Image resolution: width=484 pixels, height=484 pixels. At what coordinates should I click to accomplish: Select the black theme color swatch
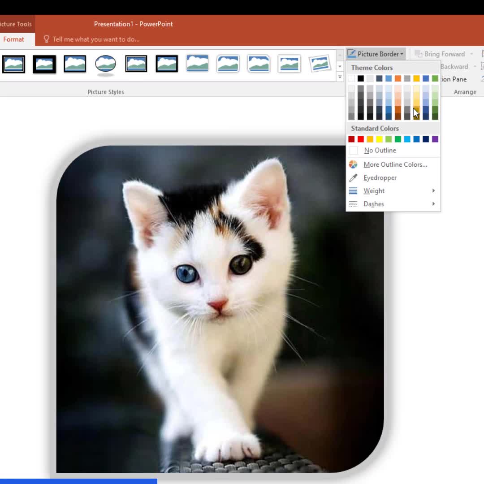point(361,78)
